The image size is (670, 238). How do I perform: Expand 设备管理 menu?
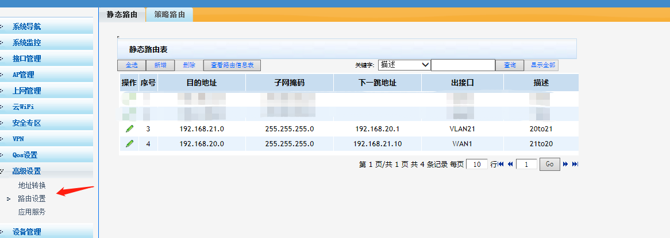click(47, 232)
